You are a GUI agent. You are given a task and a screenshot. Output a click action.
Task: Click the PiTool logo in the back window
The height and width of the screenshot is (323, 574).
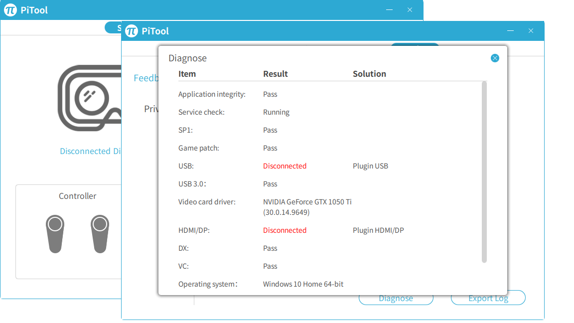point(10,10)
